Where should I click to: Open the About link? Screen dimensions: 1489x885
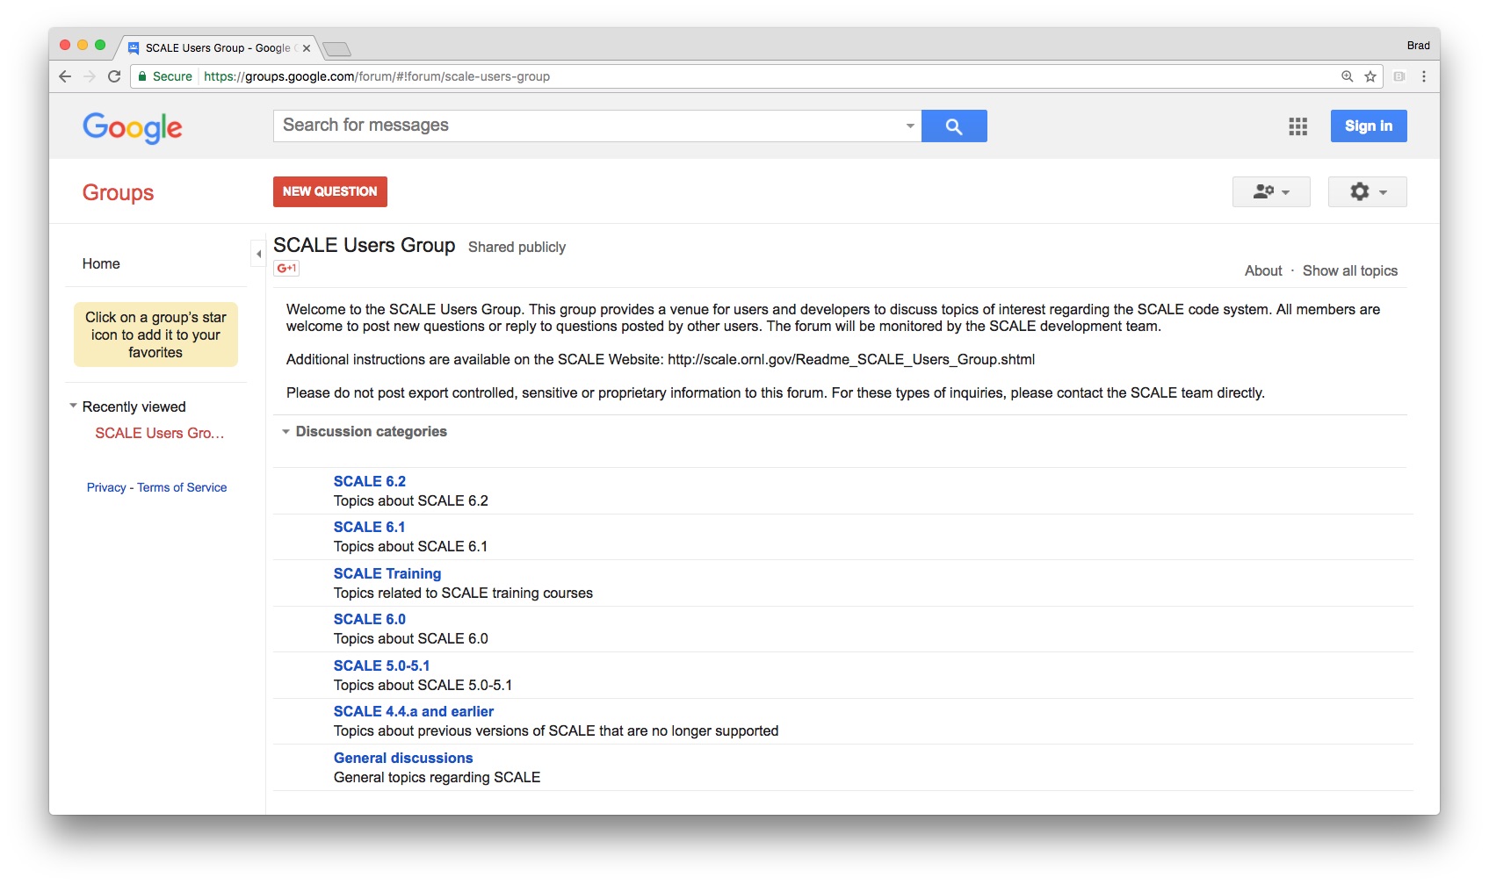(x=1263, y=270)
